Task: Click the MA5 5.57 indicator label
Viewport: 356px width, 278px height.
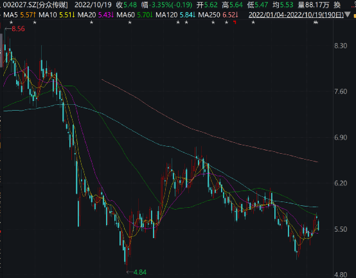Action: tap(20, 15)
